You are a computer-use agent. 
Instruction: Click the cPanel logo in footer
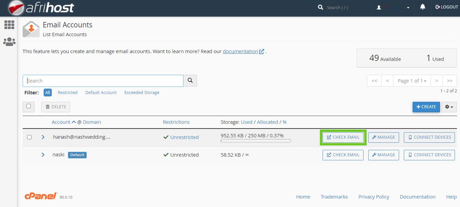(x=41, y=196)
